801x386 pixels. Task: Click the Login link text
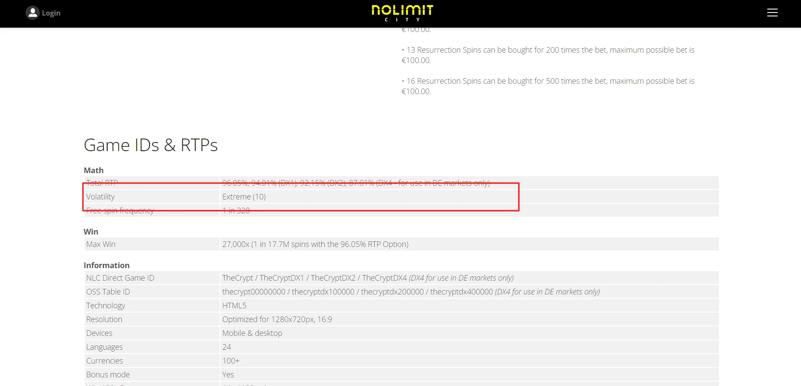[51, 13]
